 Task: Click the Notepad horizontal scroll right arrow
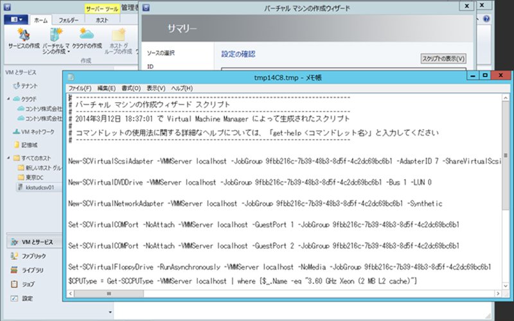coord(498,293)
